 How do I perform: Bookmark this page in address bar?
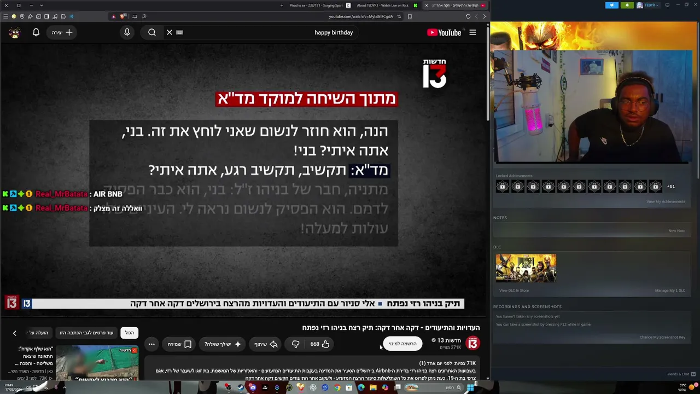[x=410, y=16]
